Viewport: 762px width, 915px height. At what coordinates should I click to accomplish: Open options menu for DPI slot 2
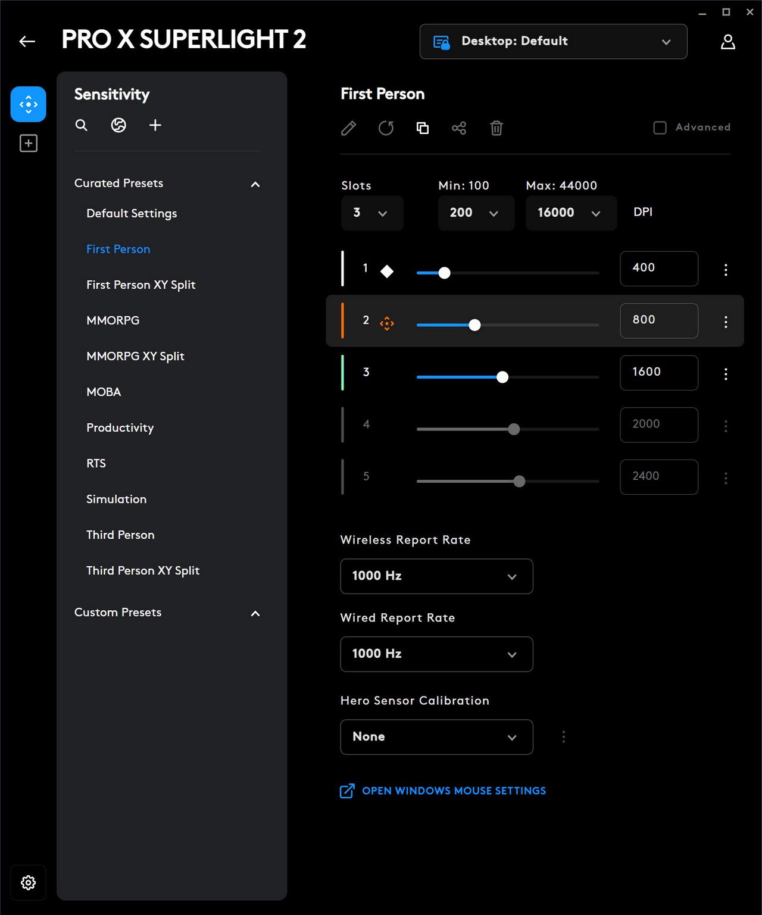(x=726, y=321)
